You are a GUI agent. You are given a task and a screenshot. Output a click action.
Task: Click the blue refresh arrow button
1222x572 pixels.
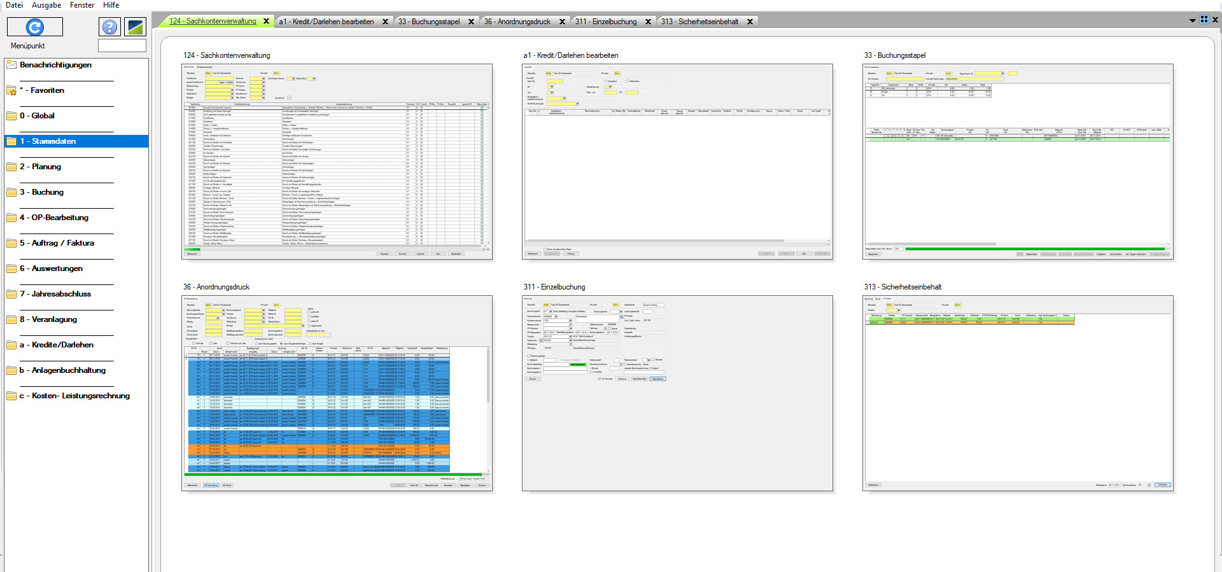(x=35, y=27)
